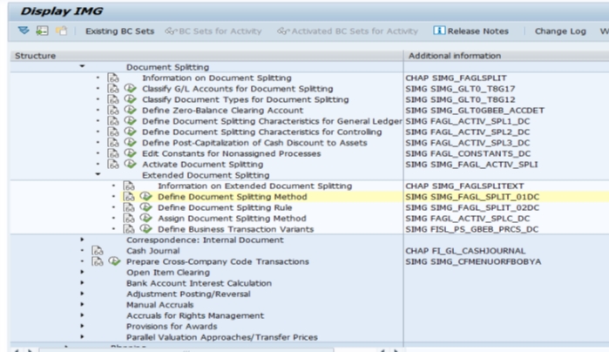Expand the Open Item Clearing node
The image size is (609, 352).
(x=82, y=272)
